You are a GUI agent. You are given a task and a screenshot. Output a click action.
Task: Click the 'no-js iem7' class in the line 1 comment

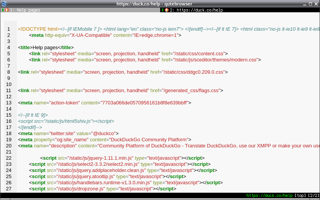(168, 29)
